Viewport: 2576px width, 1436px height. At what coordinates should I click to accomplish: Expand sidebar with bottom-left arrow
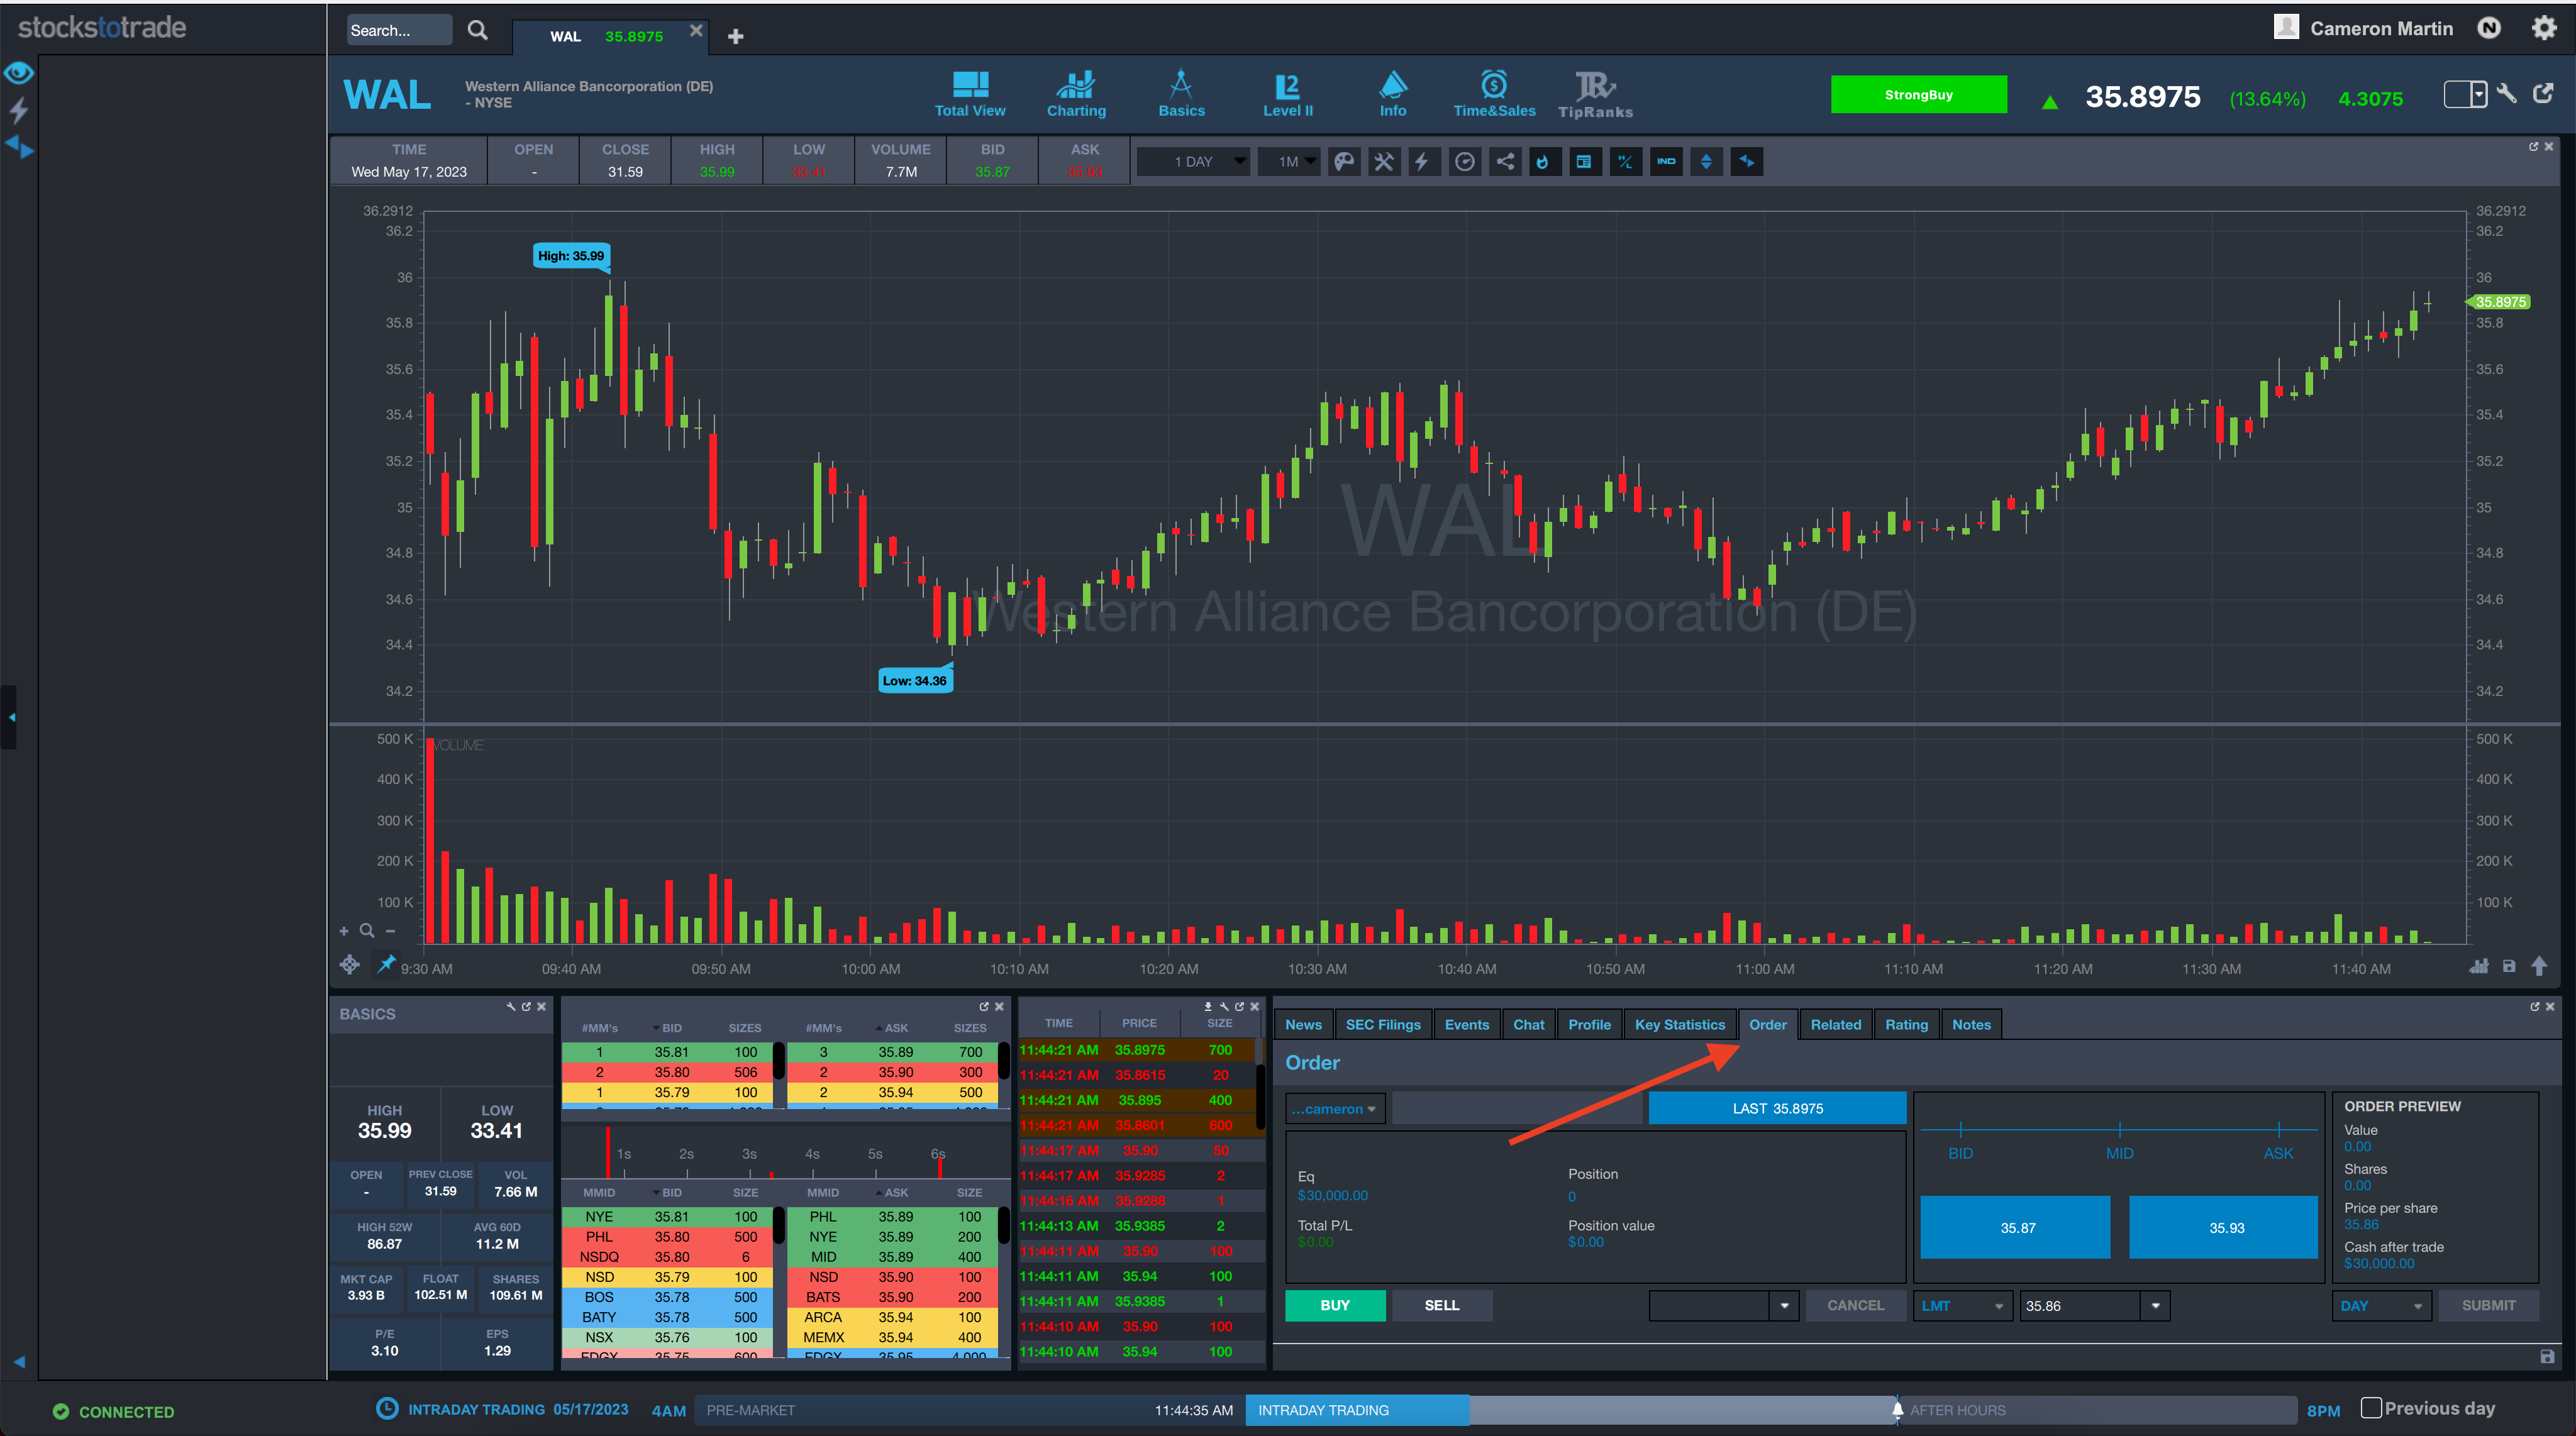19,1362
